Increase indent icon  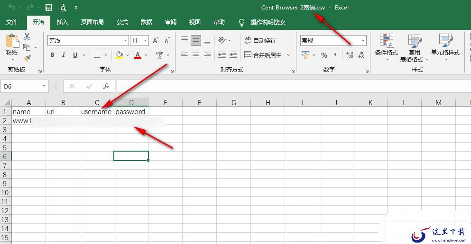point(233,55)
